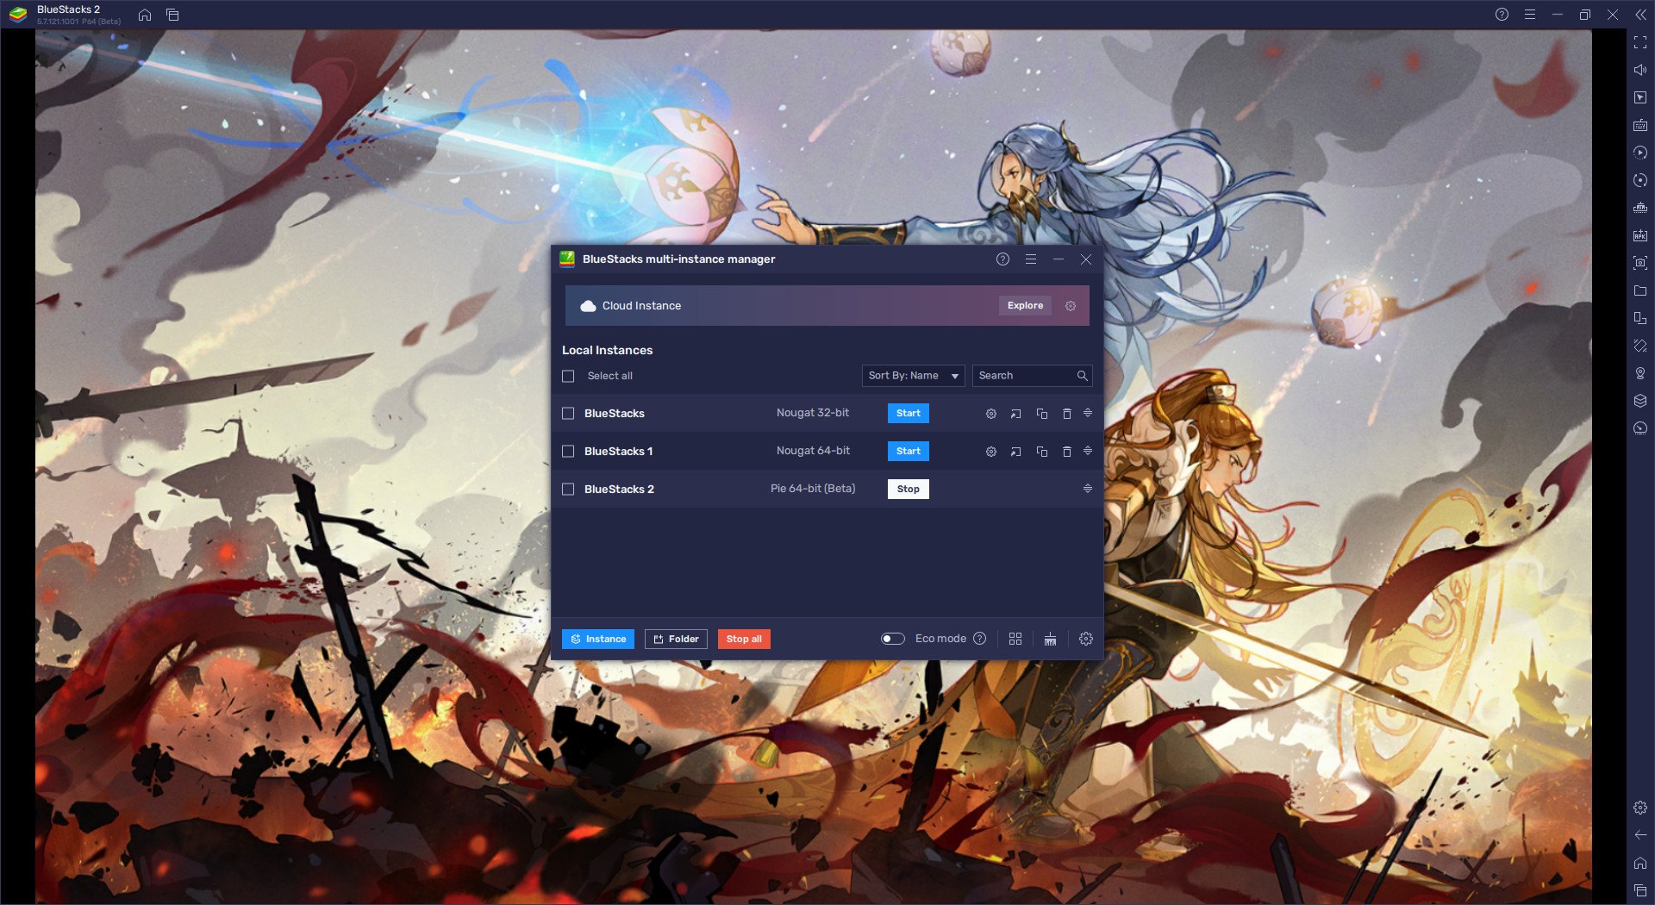Click the disk cleanup broom icon
Image resolution: width=1655 pixels, height=905 pixels.
click(1050, 639)
